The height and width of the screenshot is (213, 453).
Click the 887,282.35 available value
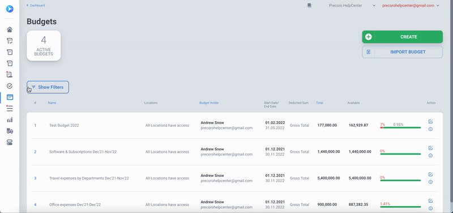click(358, 205)
